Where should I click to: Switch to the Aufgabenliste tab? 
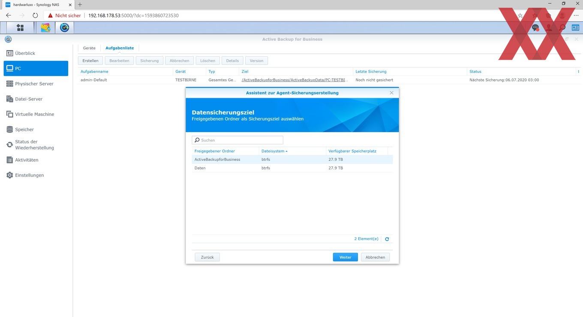click(x=120, y=48)
